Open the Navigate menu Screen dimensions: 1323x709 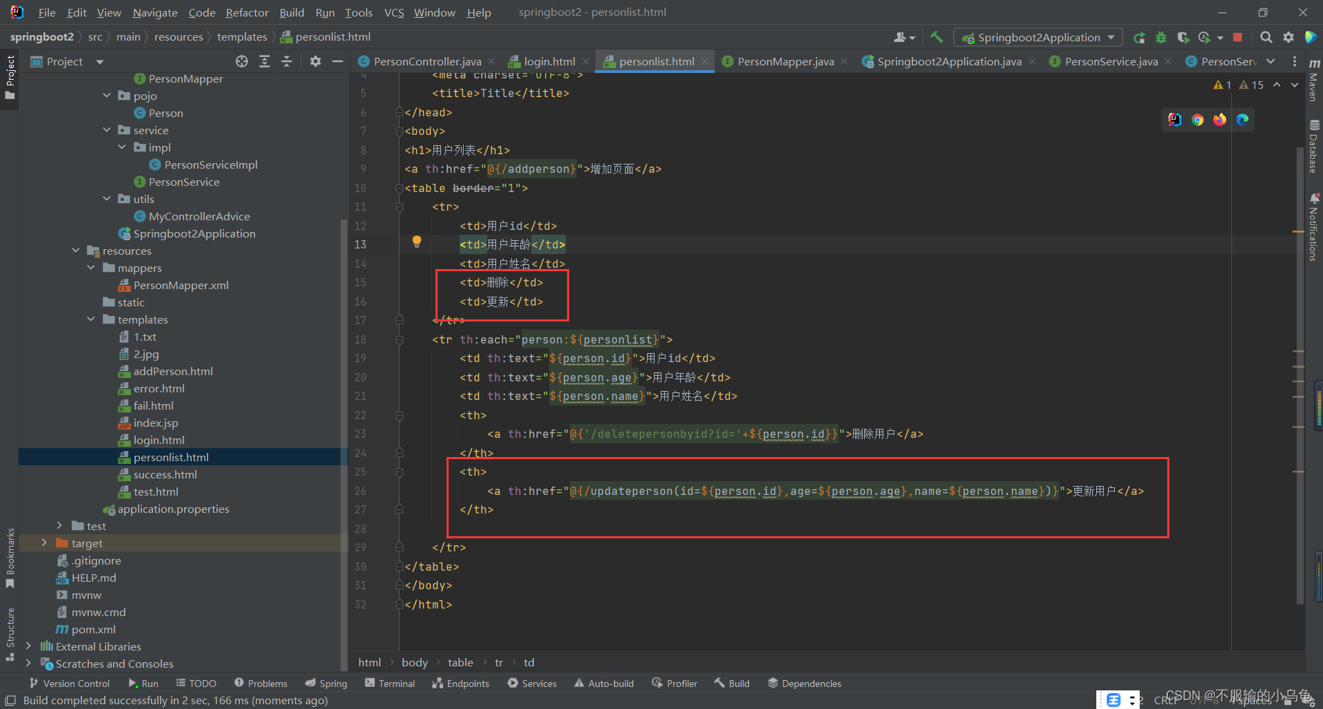click(x=154, y=12)
